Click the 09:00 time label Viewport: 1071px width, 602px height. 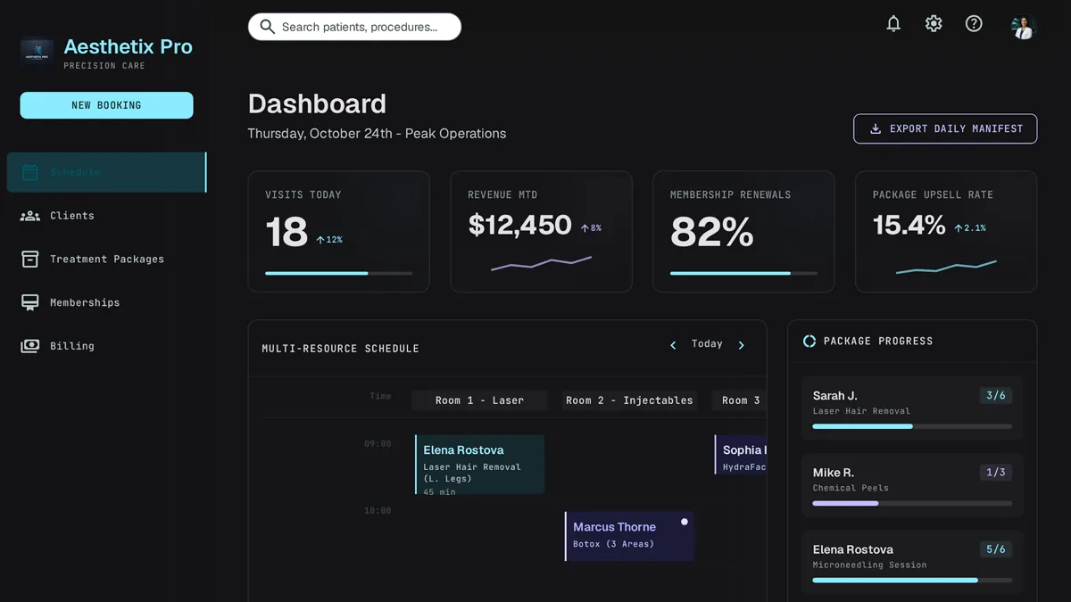coord(378,443)
